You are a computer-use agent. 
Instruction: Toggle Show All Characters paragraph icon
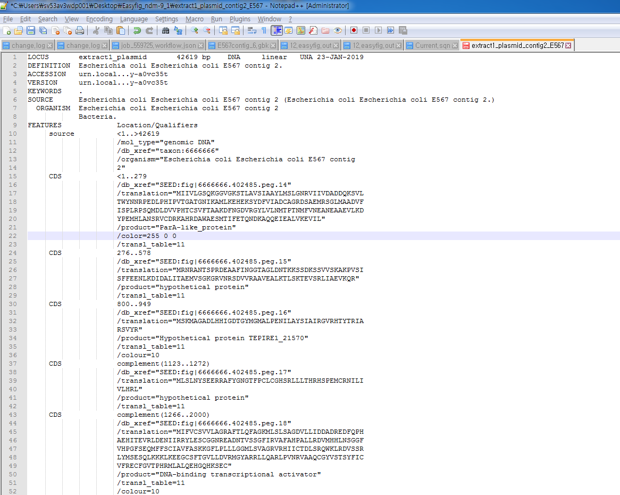(265, 30)
